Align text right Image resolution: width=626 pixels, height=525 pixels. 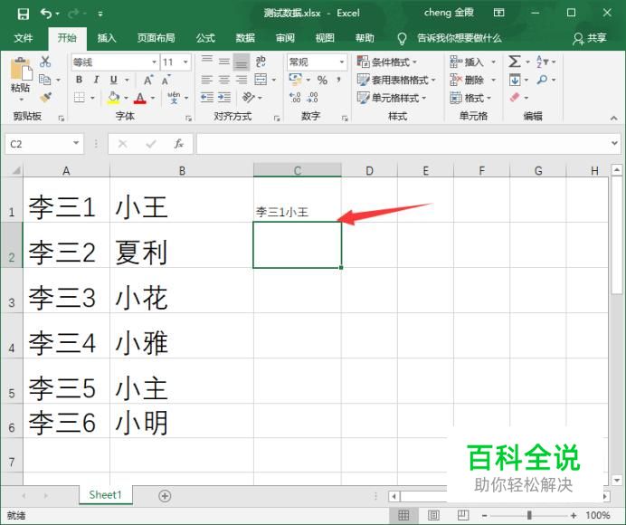(x=242, y=80)
